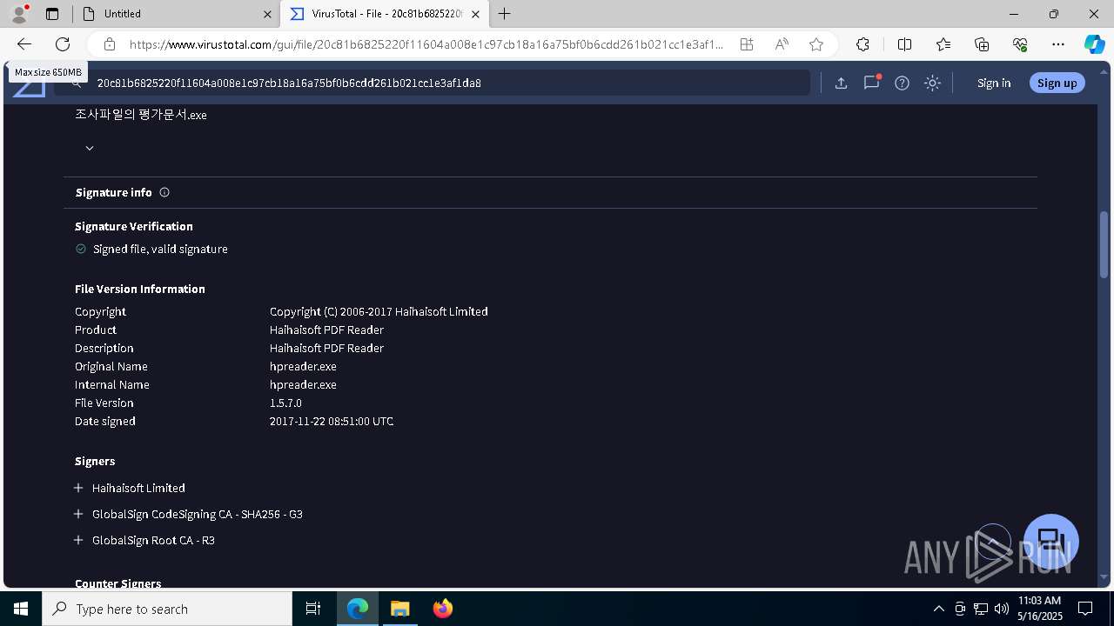The image size is (1114, 626).
Task: Open VirusTotal help icon
Action: [x=902, y=83]
